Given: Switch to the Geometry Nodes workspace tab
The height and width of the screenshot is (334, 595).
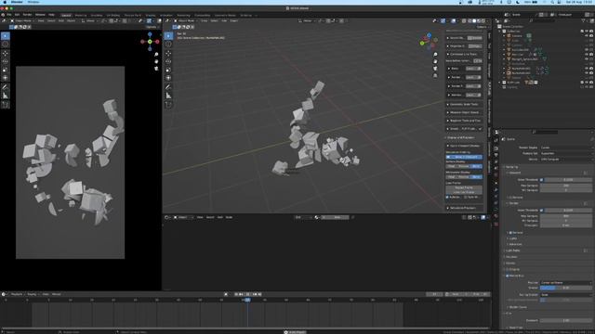Looking at the screenshot, I should 225,15.
